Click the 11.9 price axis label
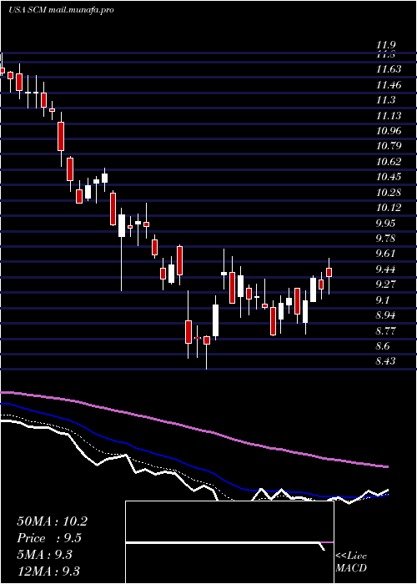 [x=385, y=45]
